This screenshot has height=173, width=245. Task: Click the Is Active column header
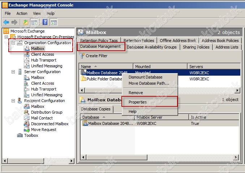click(214, 117)
